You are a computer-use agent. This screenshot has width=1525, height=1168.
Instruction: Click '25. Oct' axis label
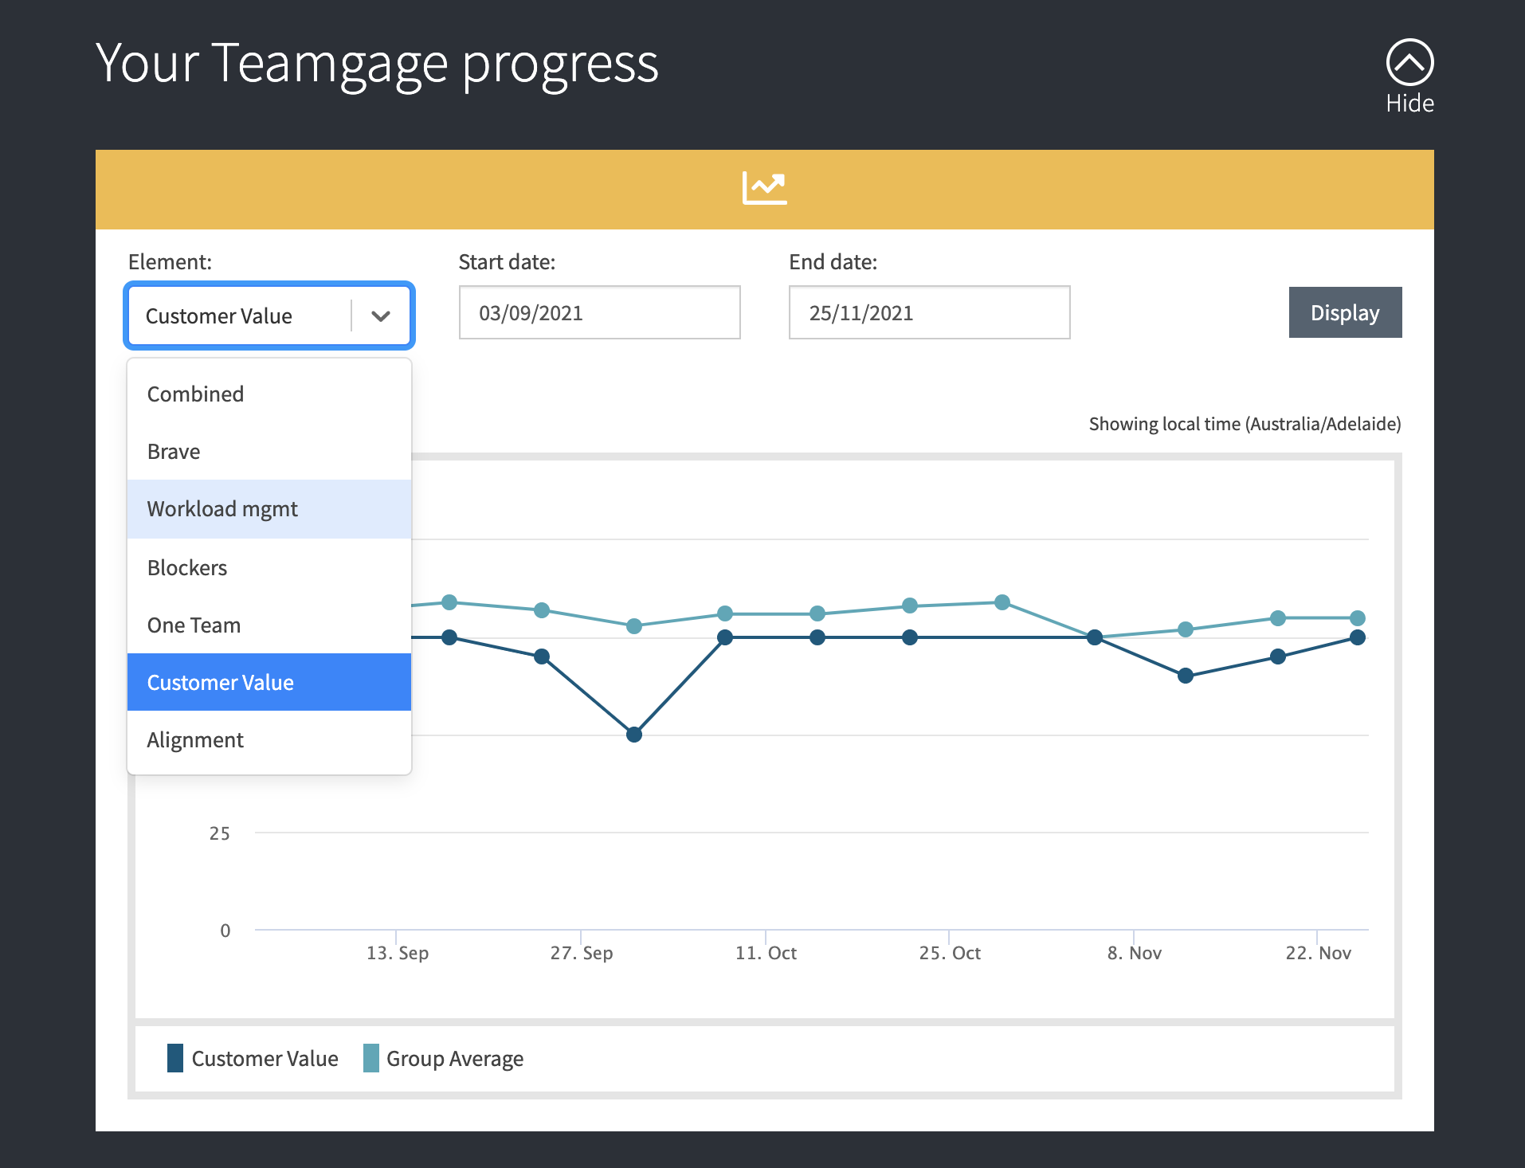pos(950,953)
